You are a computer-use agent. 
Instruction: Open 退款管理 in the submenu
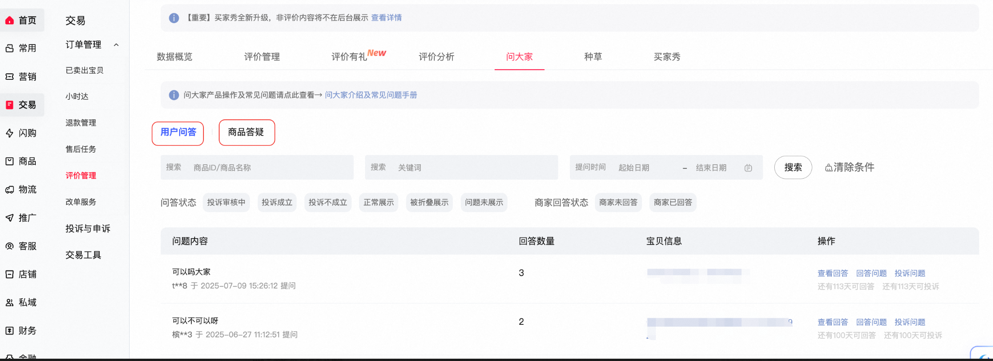click(x=81, y=123)
